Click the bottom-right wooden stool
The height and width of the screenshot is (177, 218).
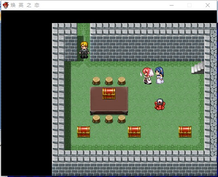pyautogui.click(x=122, y=119)
